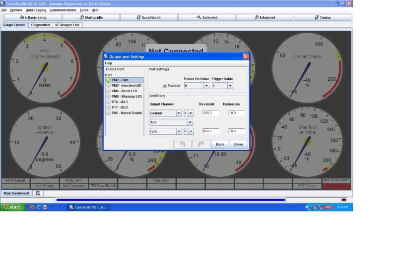This screenshot has height=264, width=397.
Task: Select PM3 - Injection LED port
Action: click(126, 85)
